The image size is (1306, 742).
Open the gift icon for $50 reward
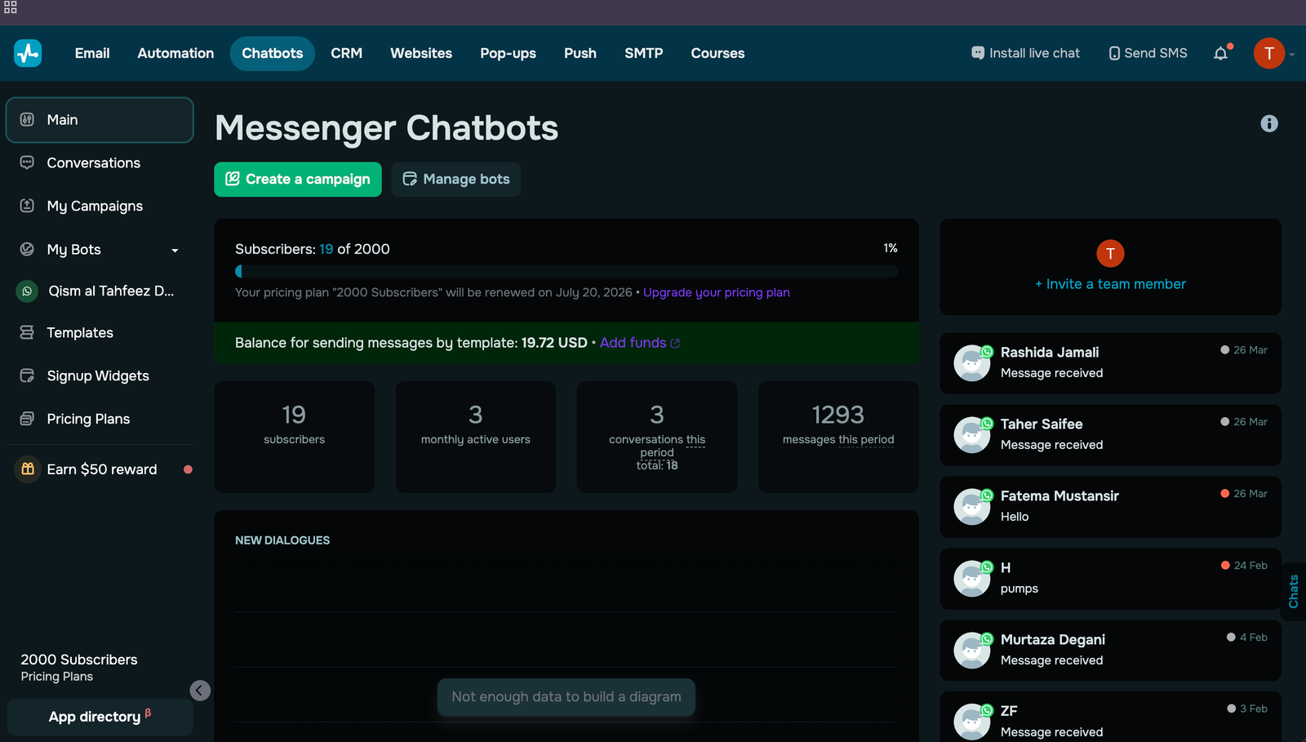27,469
